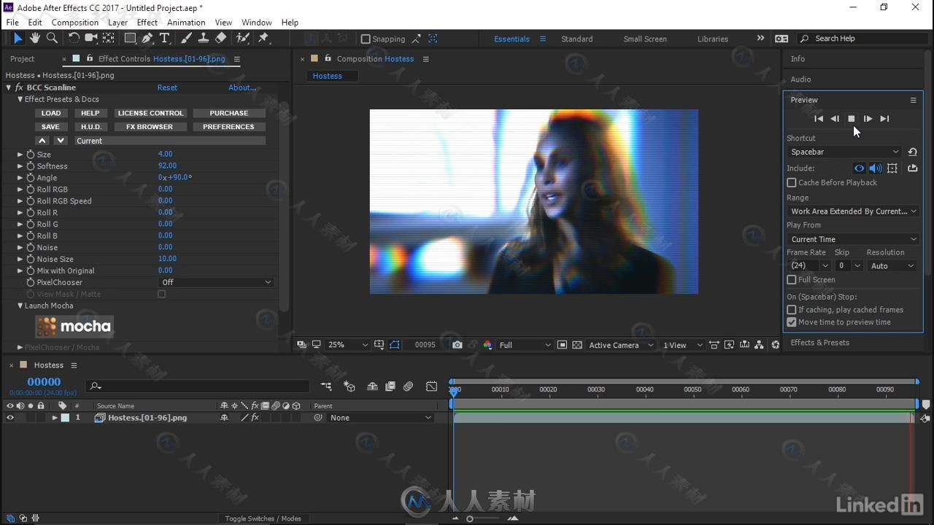Open the Composition menu

(x=74, y=23)
